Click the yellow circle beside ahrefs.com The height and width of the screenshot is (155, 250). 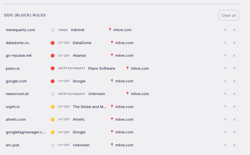coord(53,120)
